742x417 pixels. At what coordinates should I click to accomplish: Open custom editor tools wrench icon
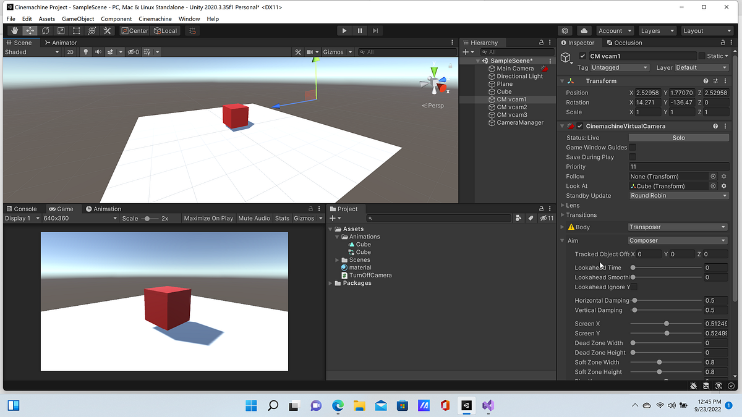tap(107, 30)
